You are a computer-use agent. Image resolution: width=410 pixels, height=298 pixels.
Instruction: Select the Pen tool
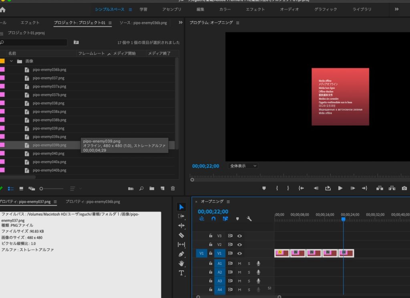pos(181,254)
